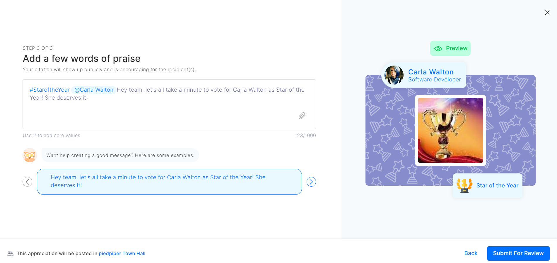Click the @Carla Walton mention tag
The height and width of the screenshot is (263, 557).
(94, 90)
